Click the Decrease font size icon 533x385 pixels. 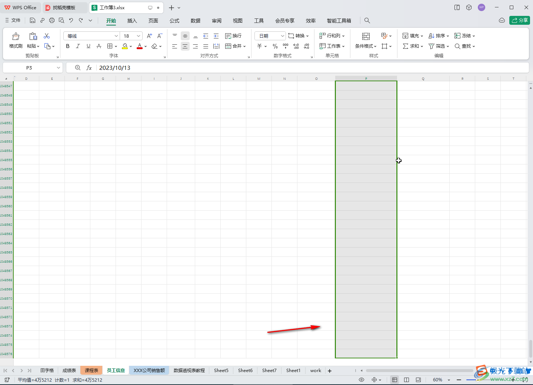pyautogui.click(x=160, y=36)
